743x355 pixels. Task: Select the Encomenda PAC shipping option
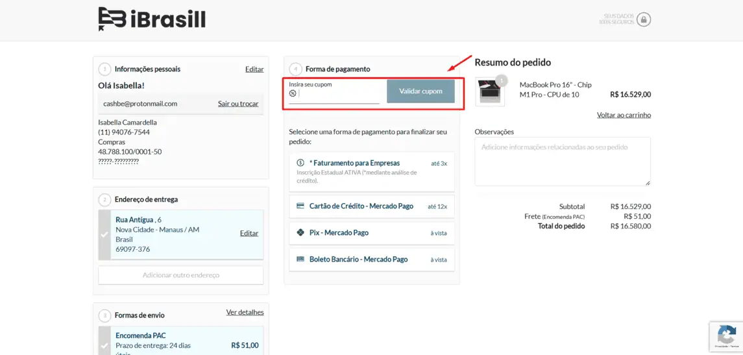click(x=181, y=340)
